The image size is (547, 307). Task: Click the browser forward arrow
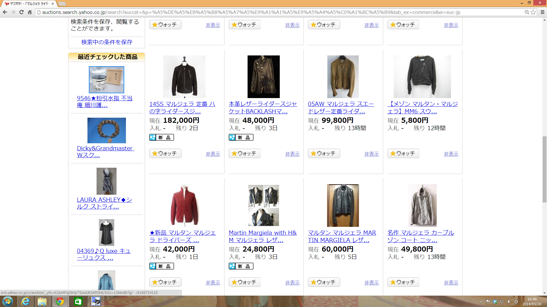[x=13, y=12]
